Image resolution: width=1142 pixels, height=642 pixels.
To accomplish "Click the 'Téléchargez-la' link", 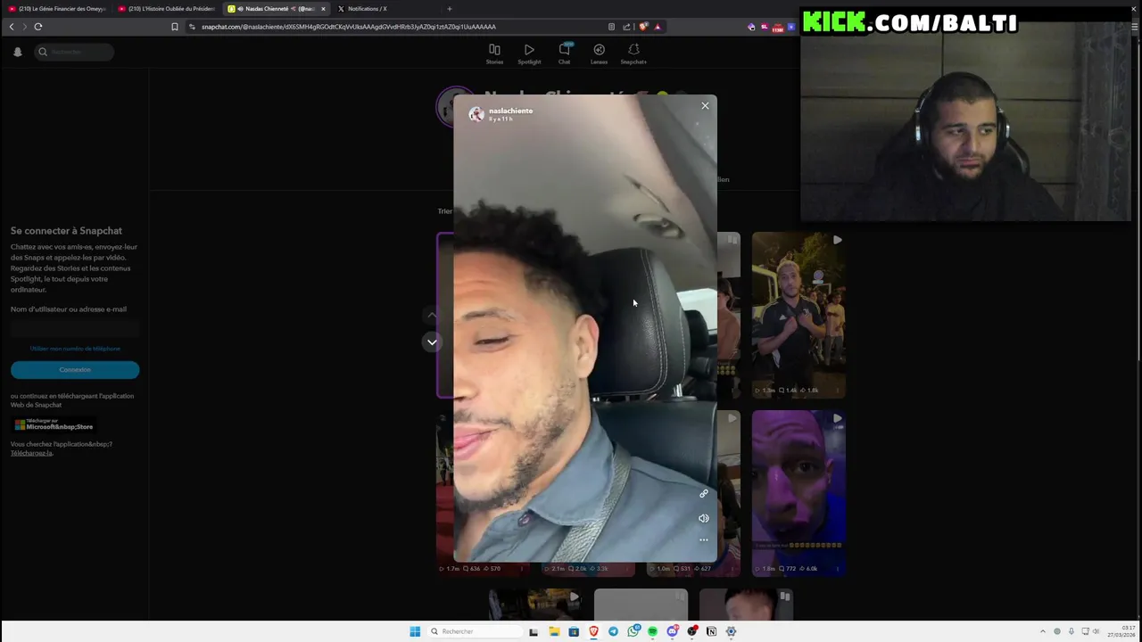I will pyautogui.click(x=31, y=453).
